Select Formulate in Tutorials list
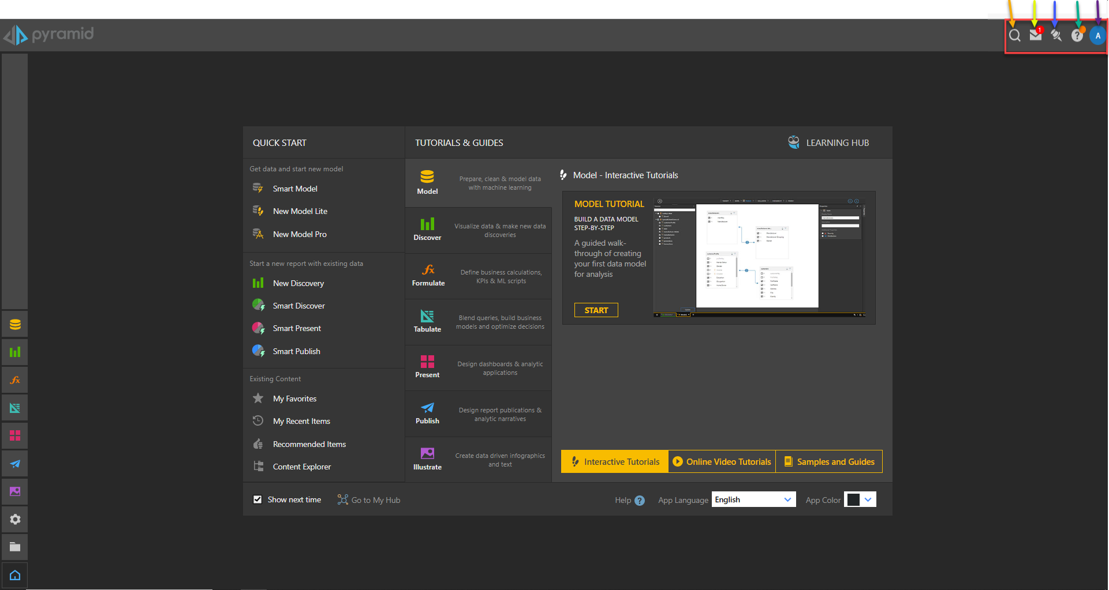This screenshot has width=1109, height=590. 478,276
